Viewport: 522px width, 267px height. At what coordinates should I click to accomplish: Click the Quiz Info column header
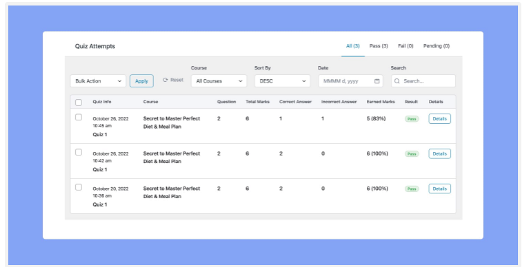102,102
